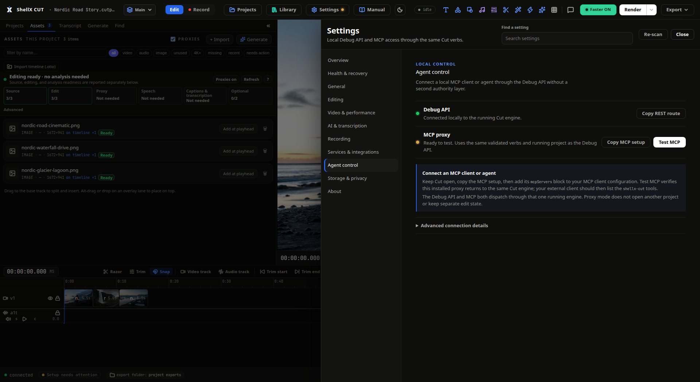The image size is (700, 382).
Task: Expand Advanced connection details
Action: 452,226
